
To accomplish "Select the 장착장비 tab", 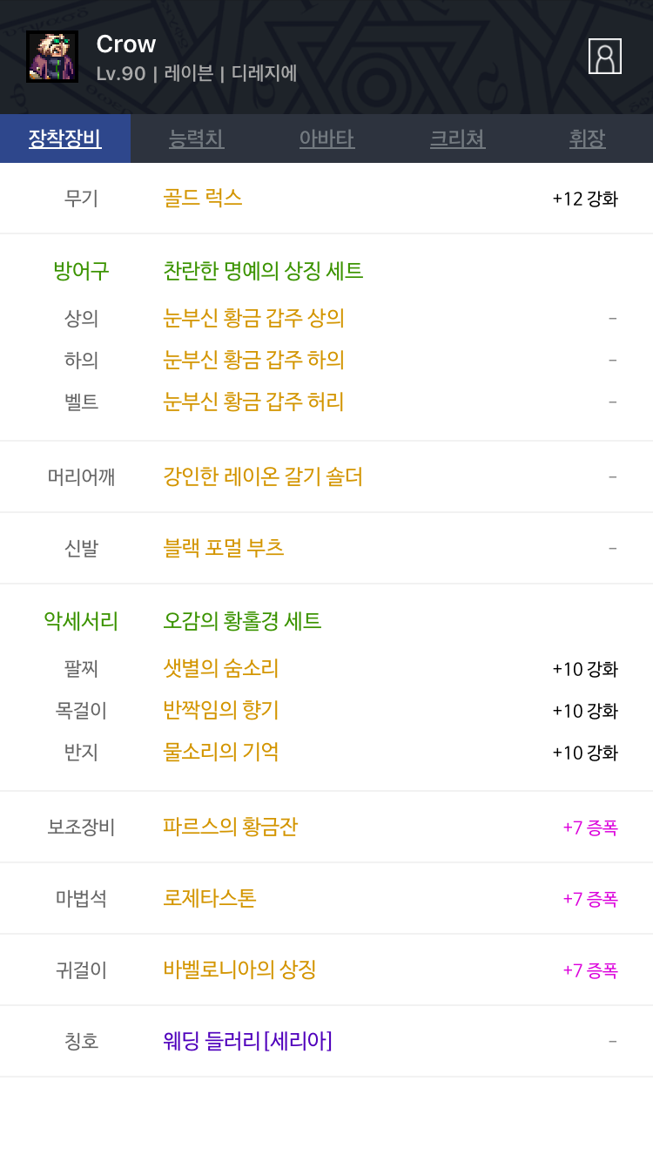I will 65,138.
